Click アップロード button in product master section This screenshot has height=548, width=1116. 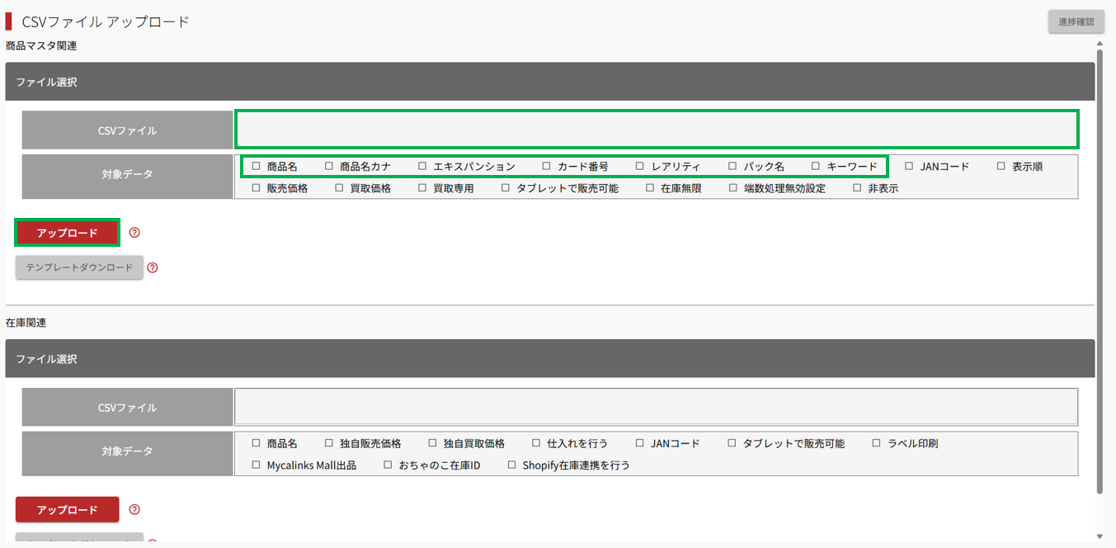point(67,233)
